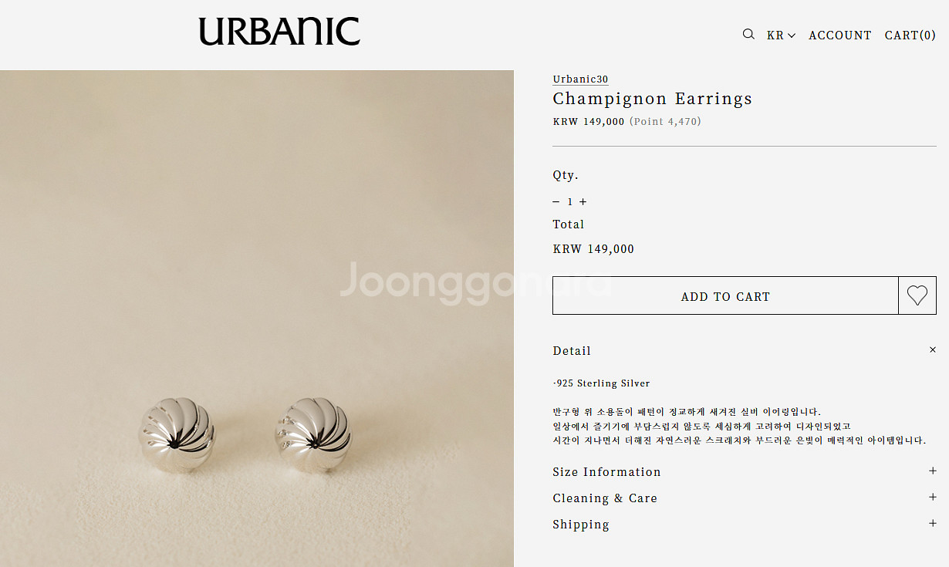
Task: Click the Size Information heading
Action: click(x=606, y=472)
